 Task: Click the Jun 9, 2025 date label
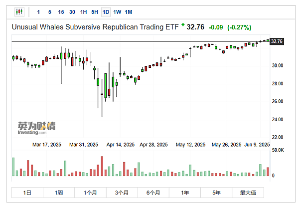click(257, 145)
